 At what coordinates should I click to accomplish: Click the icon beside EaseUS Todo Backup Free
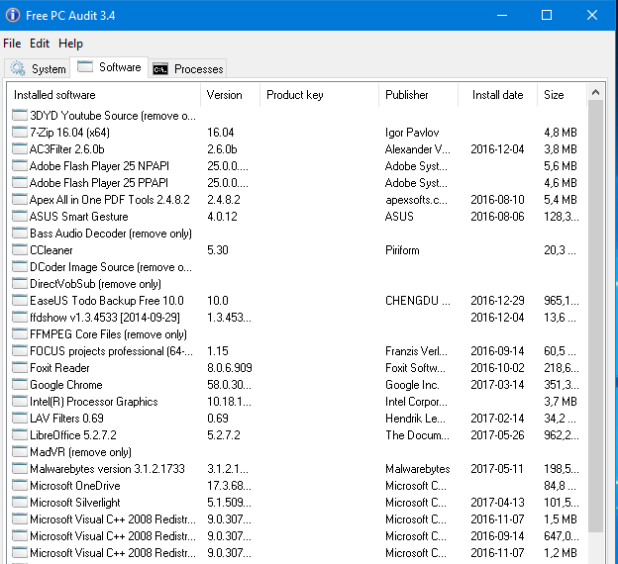coord(20,300)
